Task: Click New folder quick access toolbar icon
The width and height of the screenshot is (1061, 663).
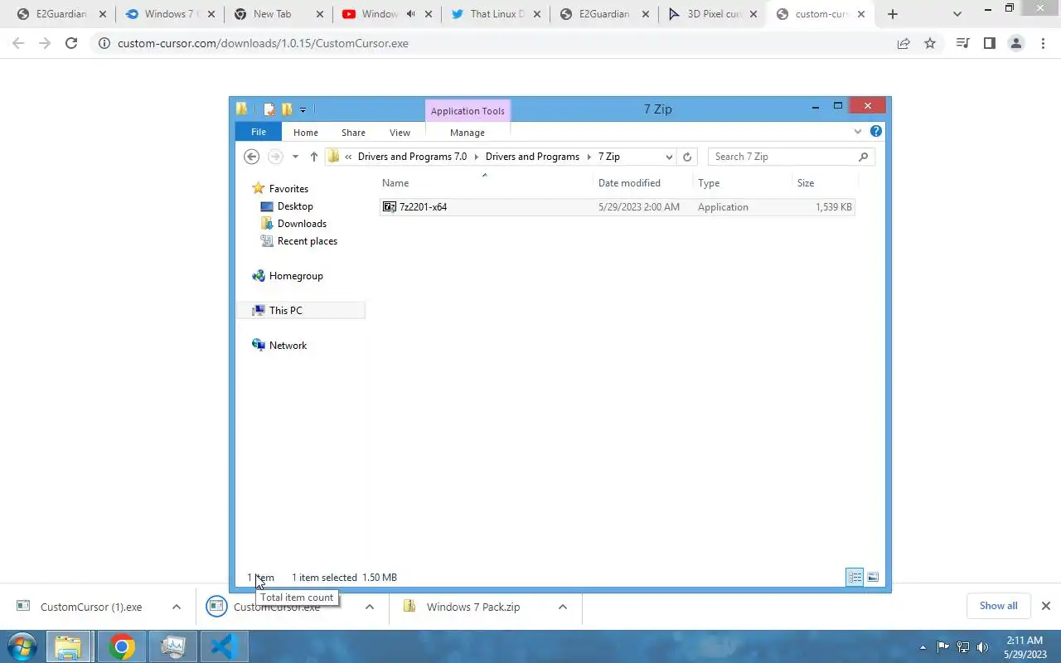Action: coord(287,109)
